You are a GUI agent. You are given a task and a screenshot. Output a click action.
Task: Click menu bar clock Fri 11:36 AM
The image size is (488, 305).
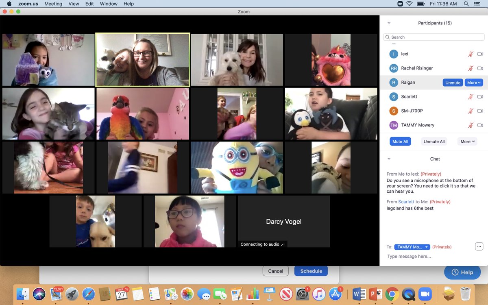point(443,4)
